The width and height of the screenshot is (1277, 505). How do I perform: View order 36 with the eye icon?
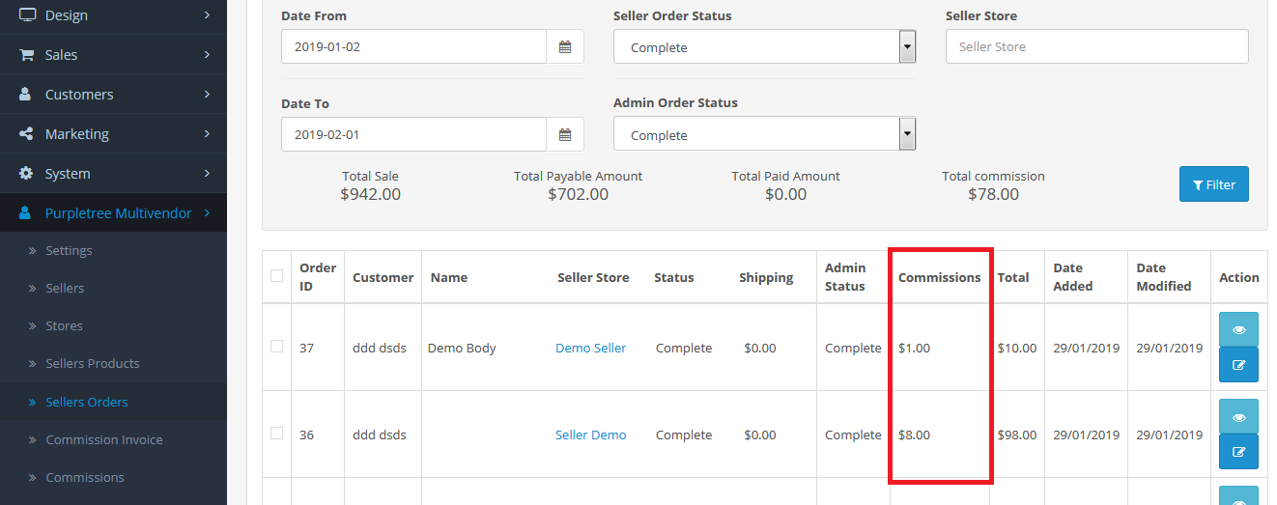pos(1238,416)
